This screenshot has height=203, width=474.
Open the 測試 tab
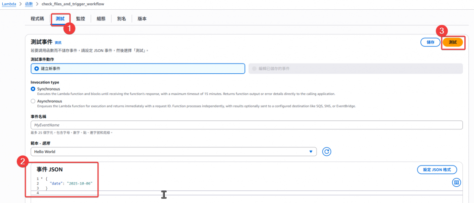(x=60, y=19)
